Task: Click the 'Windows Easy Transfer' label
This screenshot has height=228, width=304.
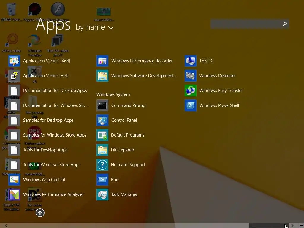Action: pyautogui.click(x=221, y=91)
